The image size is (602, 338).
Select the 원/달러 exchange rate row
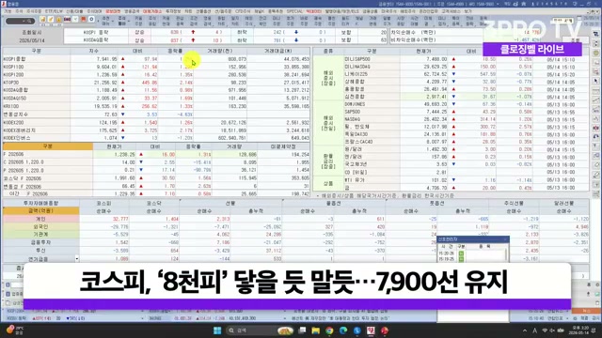point(467,149)
